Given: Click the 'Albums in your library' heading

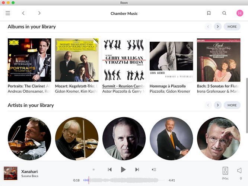Looking at the screenshot, I should (32, 27).
